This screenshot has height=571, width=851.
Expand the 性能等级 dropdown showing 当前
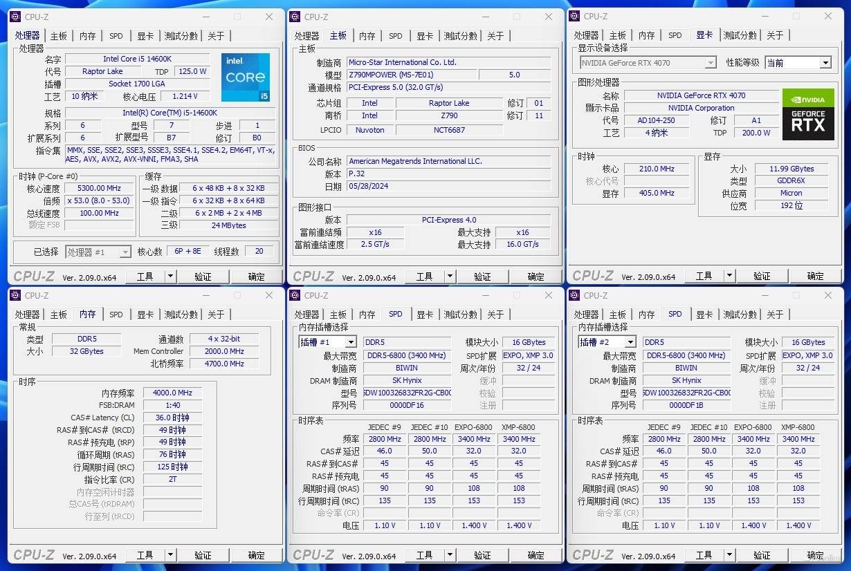click(x=825, y=63)
